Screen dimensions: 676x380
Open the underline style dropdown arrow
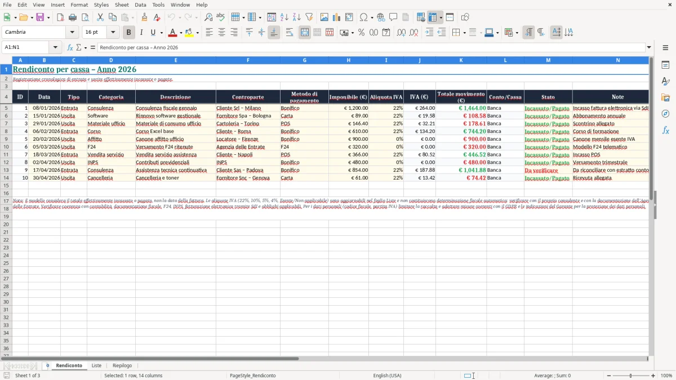pyautogui.click(x=161, y=33)
